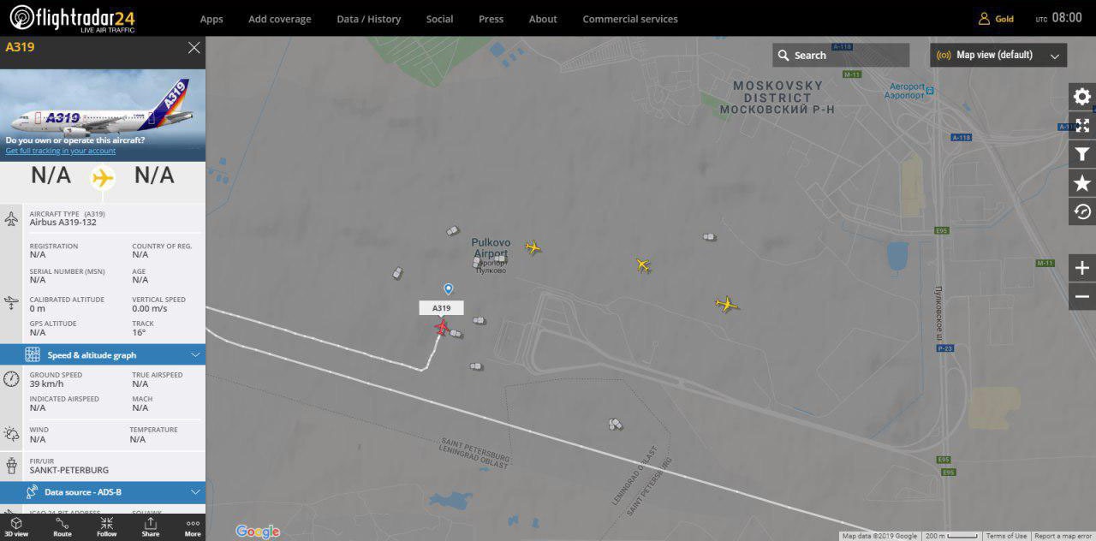The height and width of the screenshot is (541, 1096).
Task: Open the filter funnel icon
Action: pyautogui.click(x=1082, y=154)
